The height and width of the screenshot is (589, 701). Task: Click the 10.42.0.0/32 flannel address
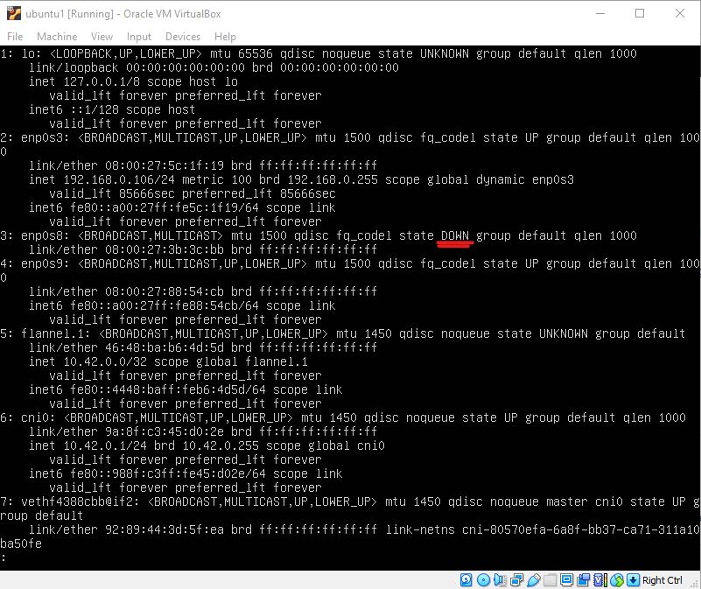(105, 361)
